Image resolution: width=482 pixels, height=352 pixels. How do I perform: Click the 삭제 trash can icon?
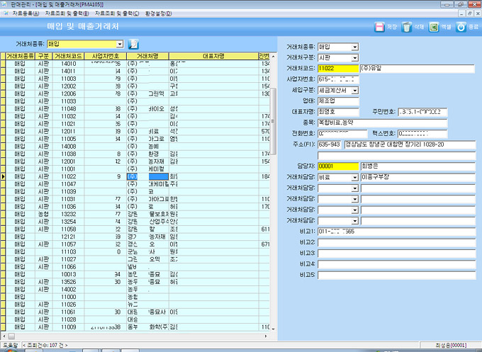[406, 27]
